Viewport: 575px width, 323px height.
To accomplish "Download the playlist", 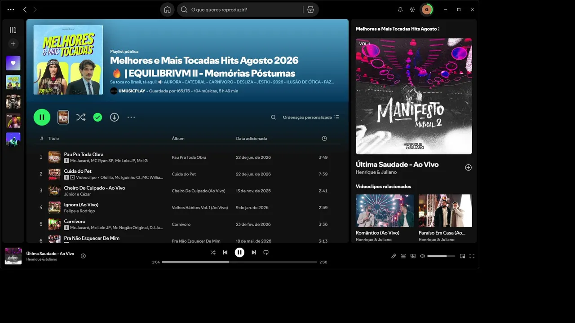I will 115,117.
